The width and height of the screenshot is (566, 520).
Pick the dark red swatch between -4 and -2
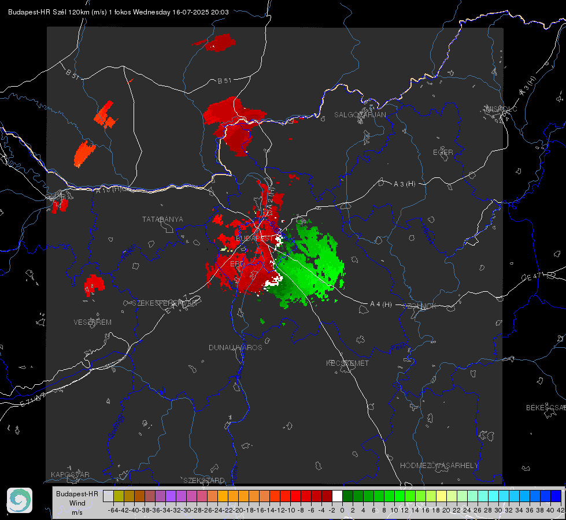(327, 496)
